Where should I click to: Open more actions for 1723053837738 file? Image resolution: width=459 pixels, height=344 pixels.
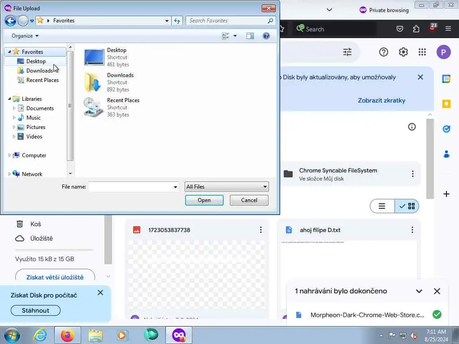pyautogui.click(x=260, y=230)
